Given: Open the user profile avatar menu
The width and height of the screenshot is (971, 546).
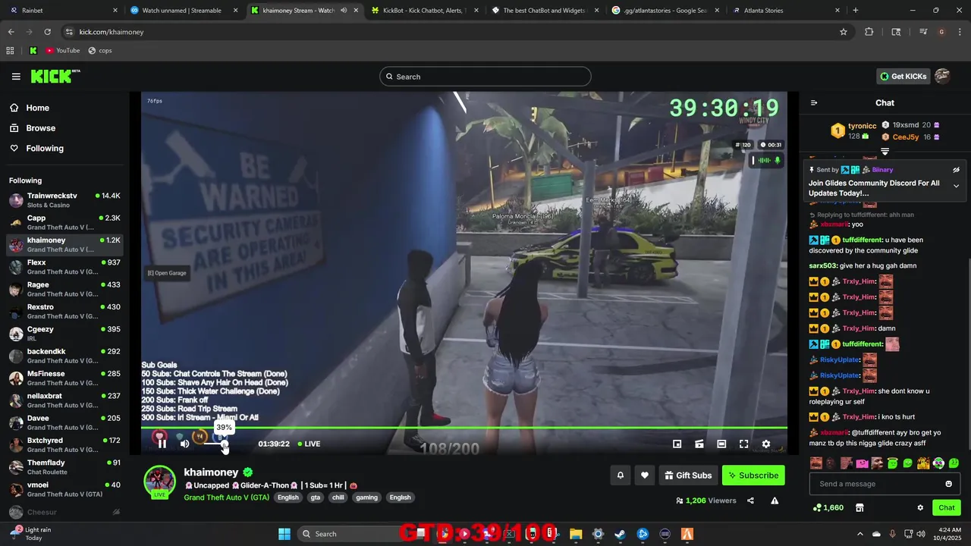Looking at the screenshot, I should [x=942, y=76].
